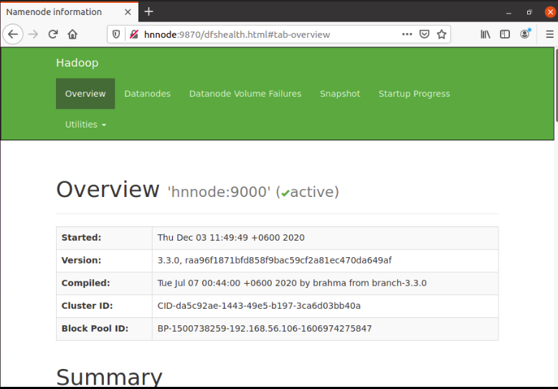The width and height of the screenshot is (558, 389).
Task: Save page to Pocket
Action: click(x=425, y=34)
